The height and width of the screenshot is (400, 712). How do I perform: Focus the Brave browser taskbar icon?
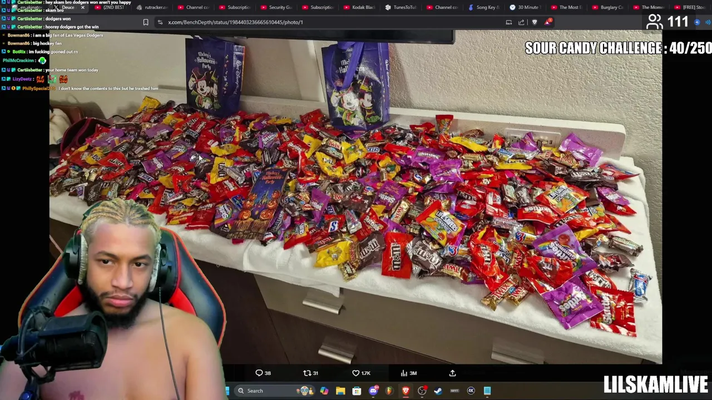coord(406,391)
